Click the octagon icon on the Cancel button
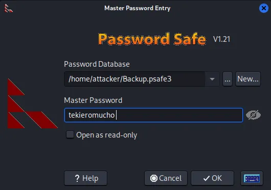Image resolution: width=271 pixels, height=190 pixels. (153, 178)
